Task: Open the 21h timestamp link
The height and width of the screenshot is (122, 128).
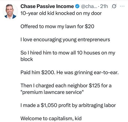Action: [x=104, y=6]
